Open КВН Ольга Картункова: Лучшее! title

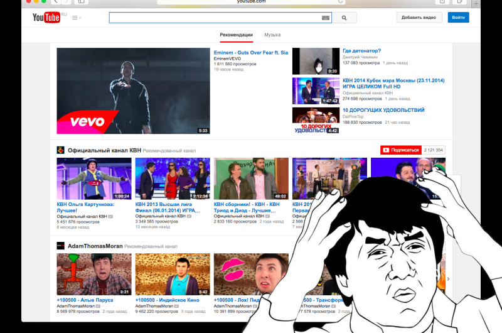coord(85,207)
